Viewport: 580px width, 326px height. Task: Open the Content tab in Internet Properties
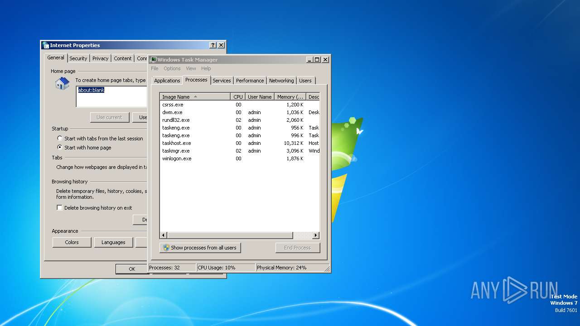[123, 58]
